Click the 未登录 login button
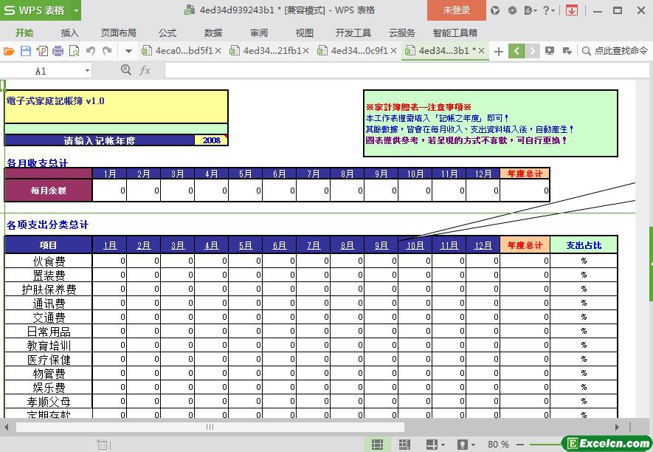The height and width of the screenshot is (452, 653). pos(456,10)
